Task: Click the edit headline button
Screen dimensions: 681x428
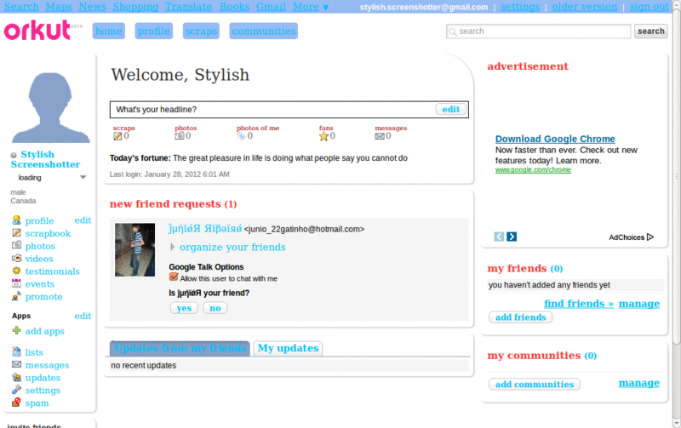Action: pyautogui.click(x=451, y=110)
